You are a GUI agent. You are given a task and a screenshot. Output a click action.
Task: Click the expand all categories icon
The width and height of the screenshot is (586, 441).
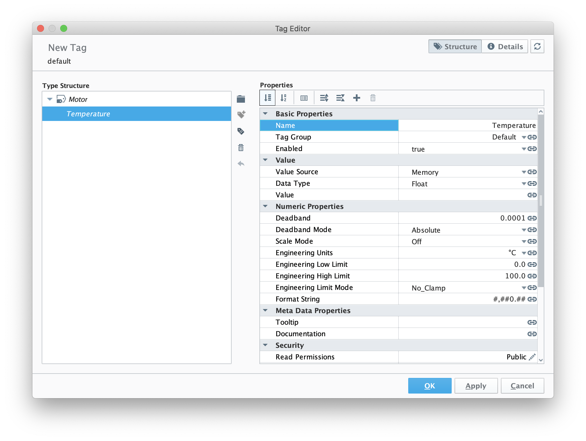tap(324, 98)
